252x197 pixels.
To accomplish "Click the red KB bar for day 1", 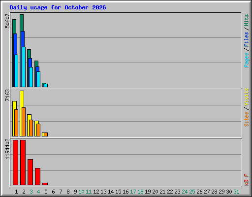I will [x=15, y=163].
